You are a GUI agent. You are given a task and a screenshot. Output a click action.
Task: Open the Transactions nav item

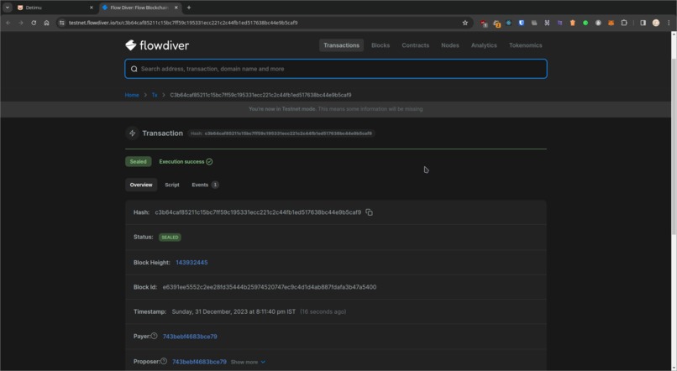pos(341,45)
